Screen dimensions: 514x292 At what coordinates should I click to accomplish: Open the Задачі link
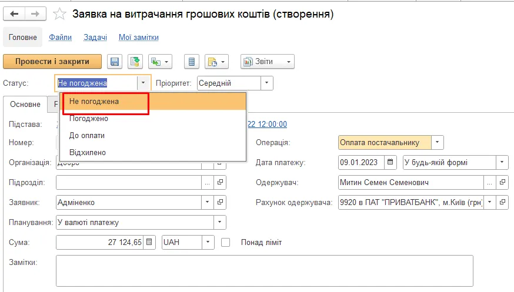(95, 38)
